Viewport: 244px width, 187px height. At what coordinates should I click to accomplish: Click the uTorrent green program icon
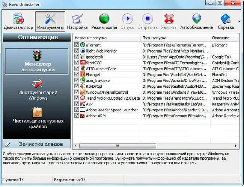pos(83,45)
